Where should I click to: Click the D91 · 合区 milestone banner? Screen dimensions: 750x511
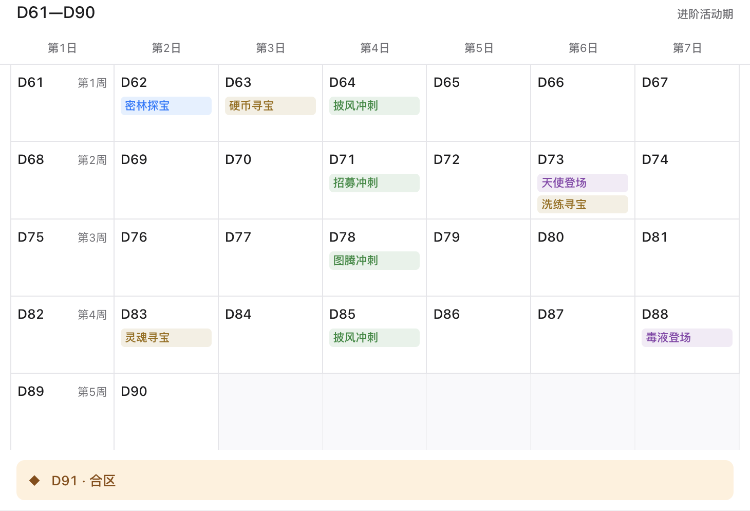pyautogui.click(x=375, y=480)
